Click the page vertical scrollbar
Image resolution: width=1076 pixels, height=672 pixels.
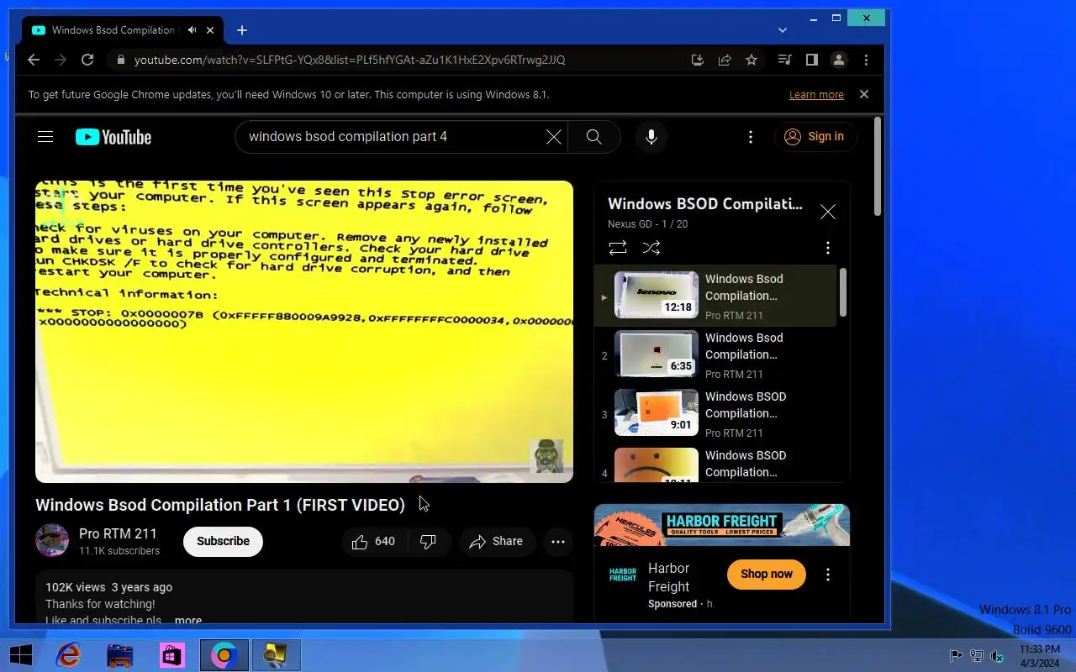click(878, 166)
